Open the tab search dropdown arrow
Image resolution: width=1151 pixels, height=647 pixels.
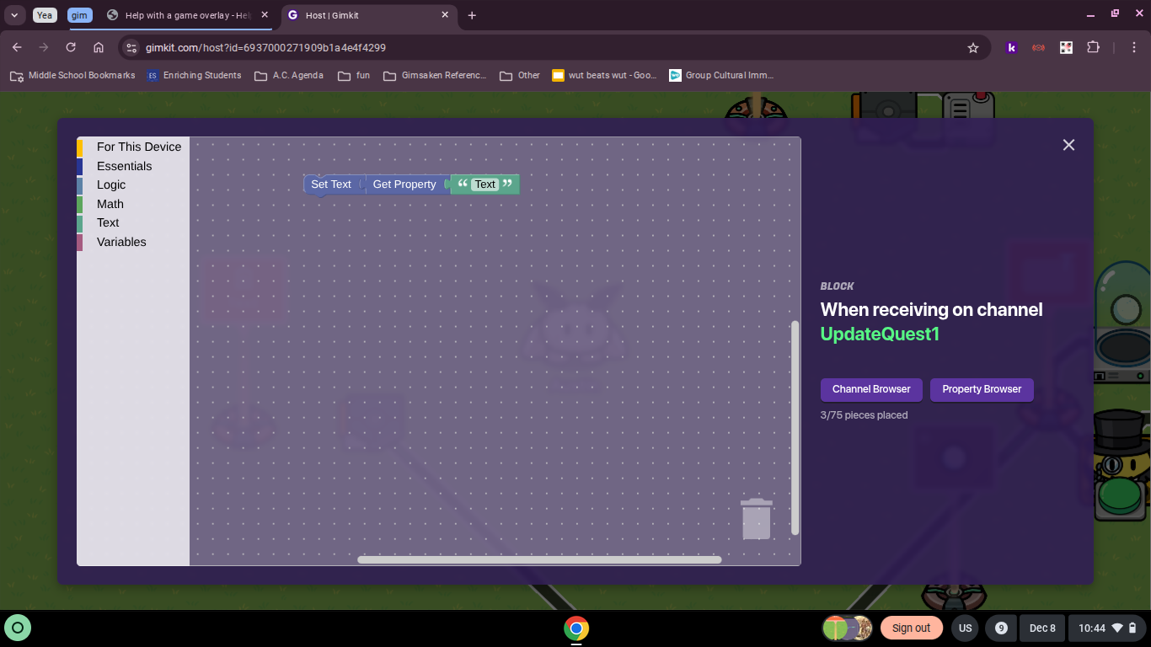[x=14, y=15]
